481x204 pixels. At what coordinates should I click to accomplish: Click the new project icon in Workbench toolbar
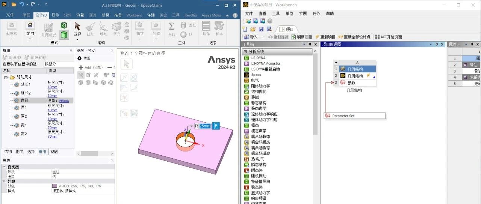pyautogui.click(x=245, y=29)
